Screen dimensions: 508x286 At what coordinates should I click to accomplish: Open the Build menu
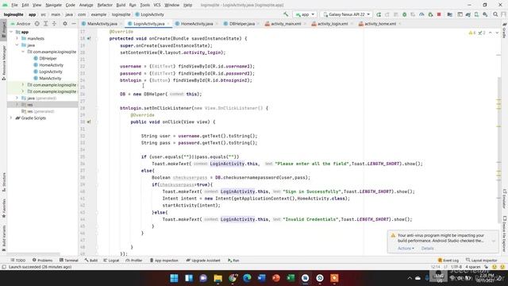pos(121,6)
